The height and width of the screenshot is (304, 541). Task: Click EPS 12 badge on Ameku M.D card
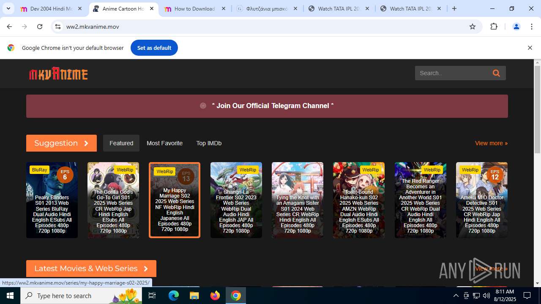[495, 175]
